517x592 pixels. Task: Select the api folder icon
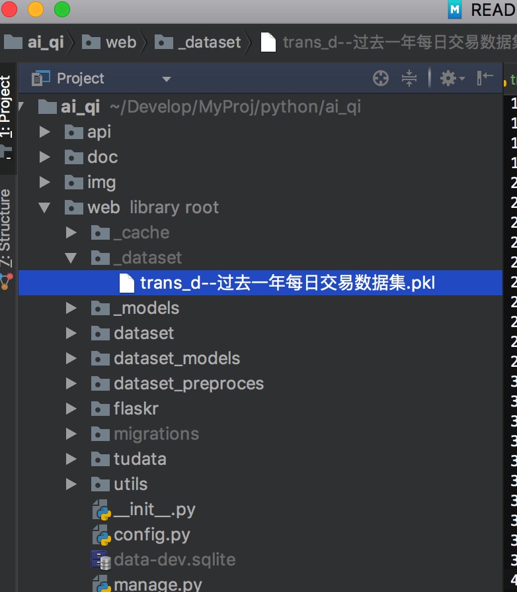pyautogui.click(x=74, y=132)
